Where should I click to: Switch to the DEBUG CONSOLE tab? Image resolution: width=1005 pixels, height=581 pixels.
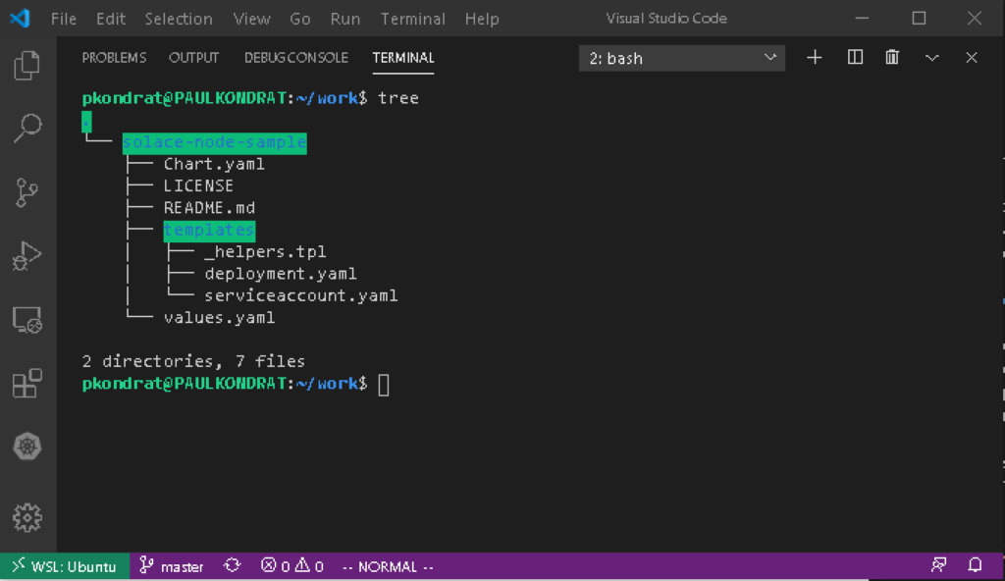(x=295, y=58)
